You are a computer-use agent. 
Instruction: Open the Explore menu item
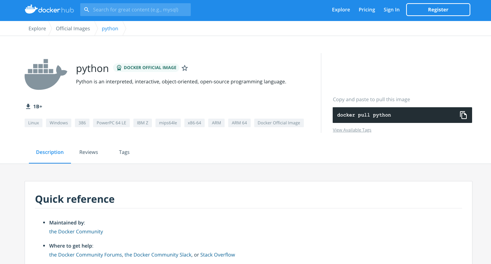pos(341,10)
